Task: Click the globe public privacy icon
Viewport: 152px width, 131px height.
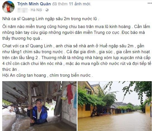Action: click(47, 10)
